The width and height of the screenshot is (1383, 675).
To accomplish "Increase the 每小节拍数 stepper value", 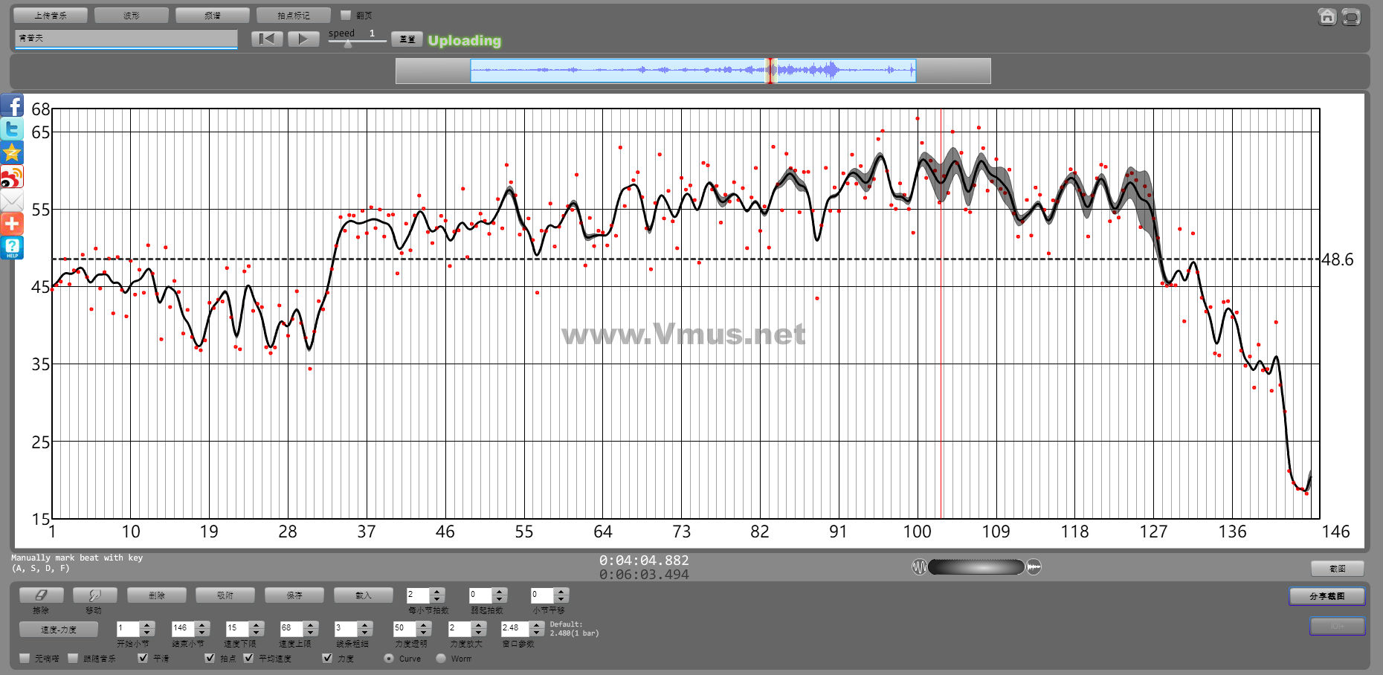I will point(437,592).
